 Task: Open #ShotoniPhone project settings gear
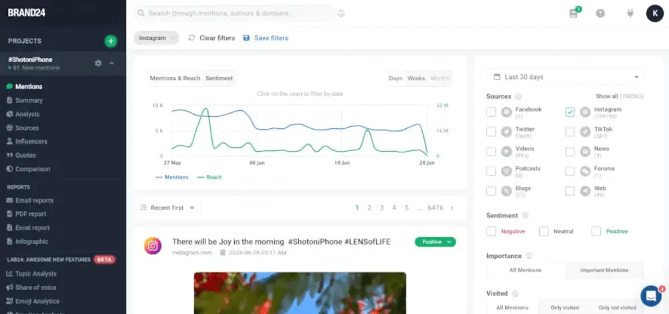click(98, 63)
